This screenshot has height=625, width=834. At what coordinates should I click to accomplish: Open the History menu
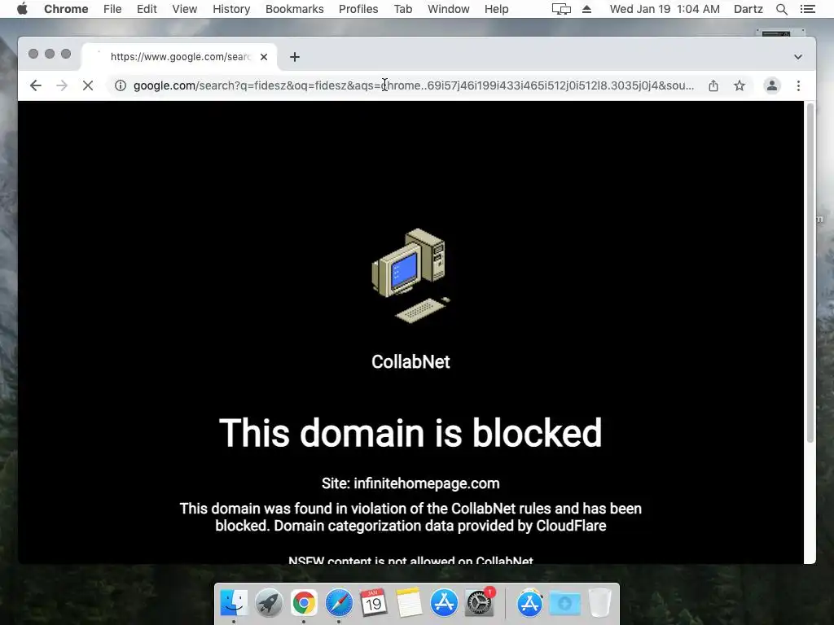coord(231,9)
